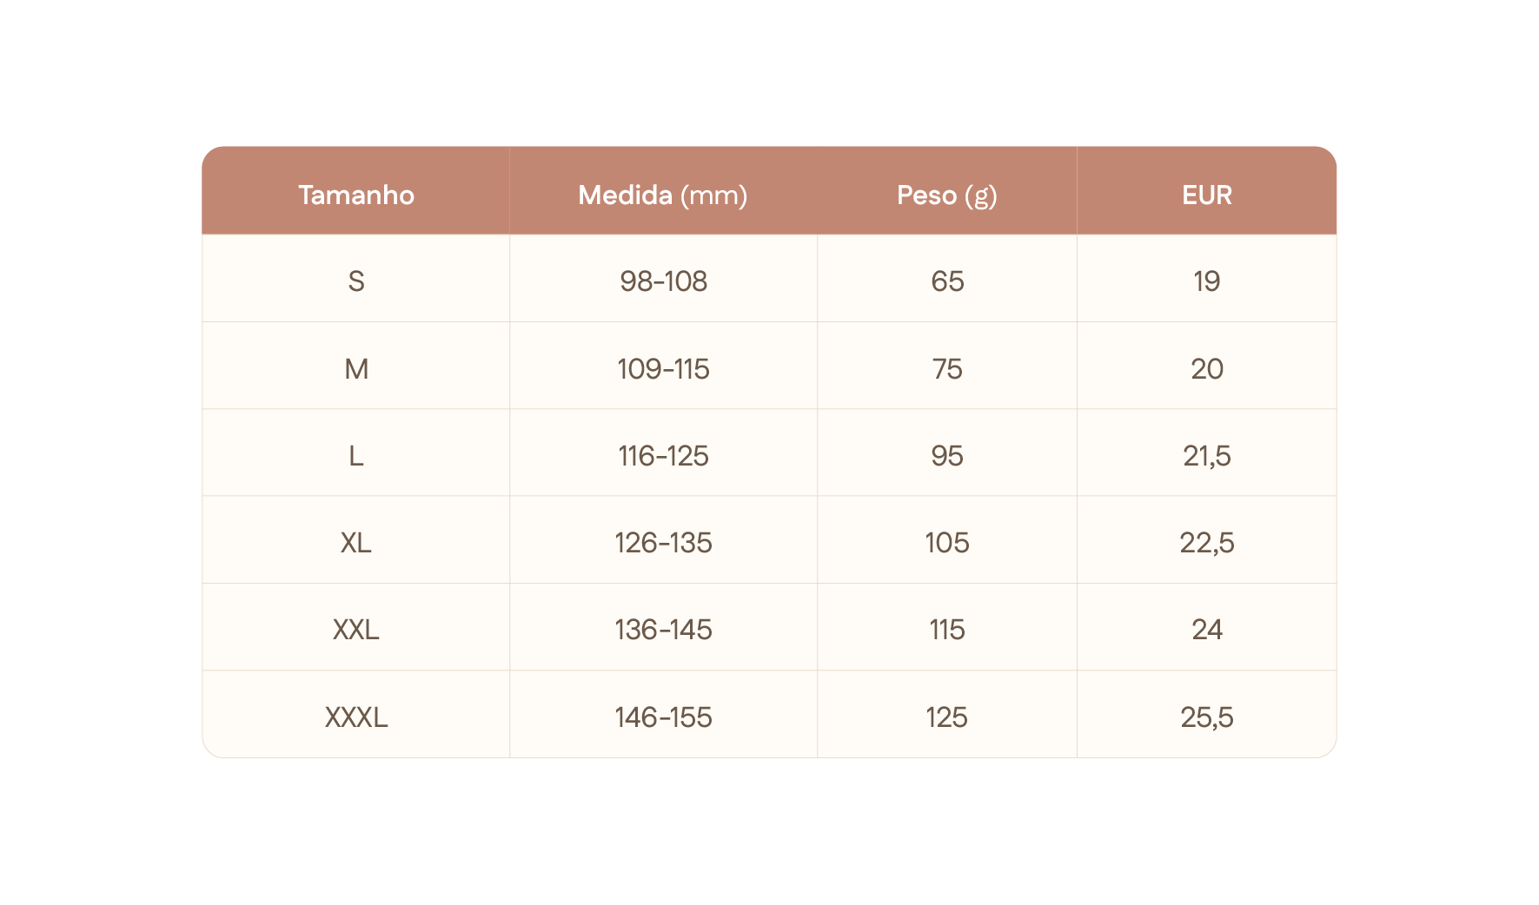Click the Tamanho column header
Screen dimensions: 1539x905
pos(356,195)
